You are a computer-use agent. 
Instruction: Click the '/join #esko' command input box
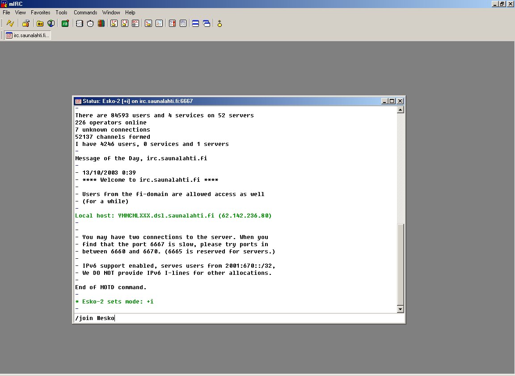pos(239,318)
